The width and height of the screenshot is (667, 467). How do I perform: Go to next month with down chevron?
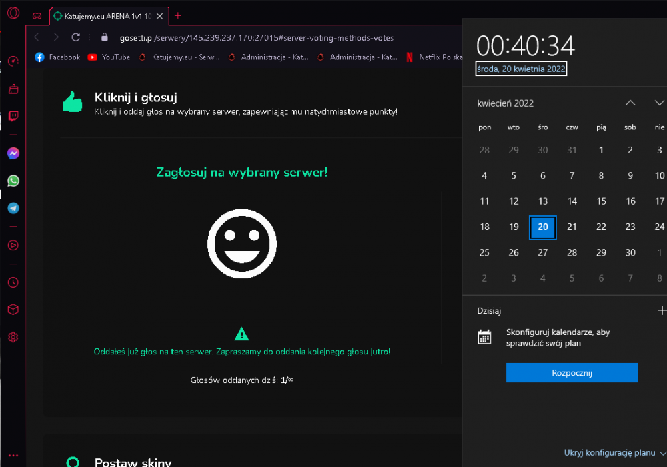(660, 103)
